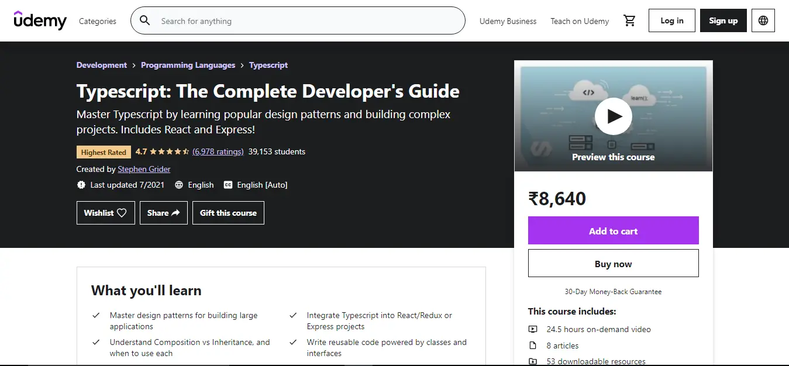This screenshot has width=789, height=366.
Task: Go to Programming Languages breadcrumb
Action: (x=188, y=65)
